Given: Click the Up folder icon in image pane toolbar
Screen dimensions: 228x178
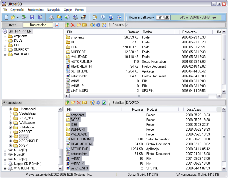Looking at the screenshot, I should [67, 25].
